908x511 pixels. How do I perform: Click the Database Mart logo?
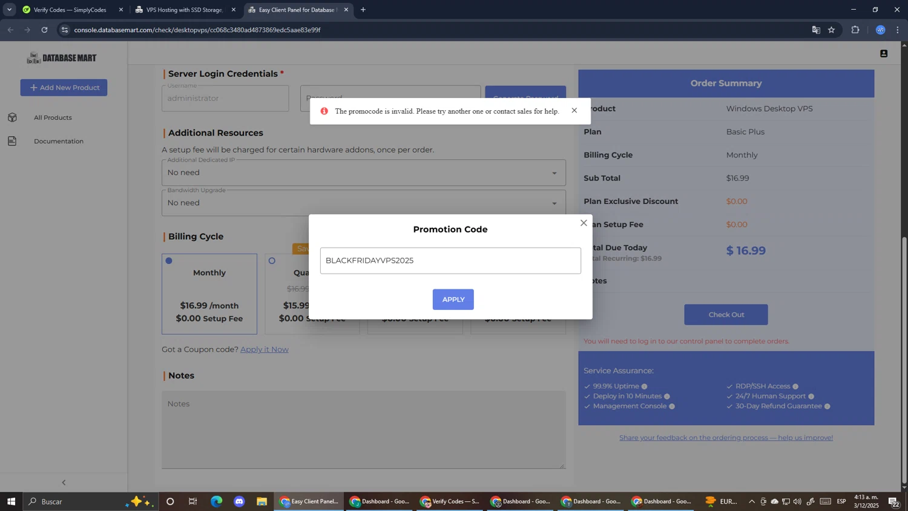point(62,58)
